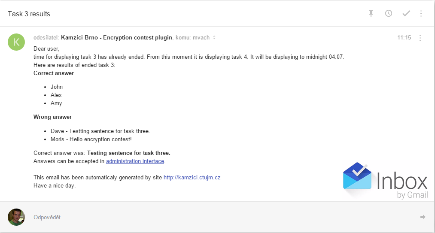435x233 pixels.
Task: Click the 11:15 message timestamp
Action: [404, 37]
